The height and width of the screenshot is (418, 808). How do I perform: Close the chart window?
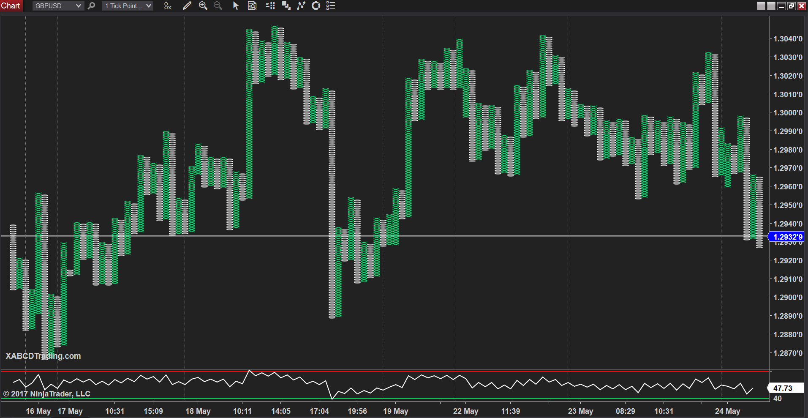[x=801, y=6]
